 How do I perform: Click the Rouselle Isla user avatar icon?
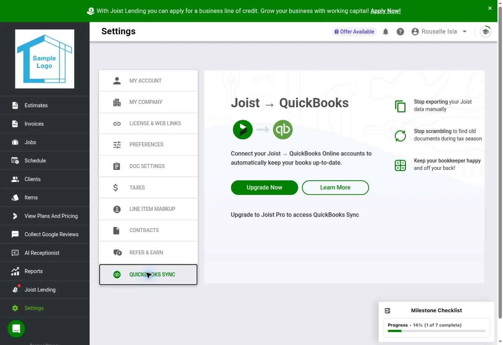click(x=415, y=32)
